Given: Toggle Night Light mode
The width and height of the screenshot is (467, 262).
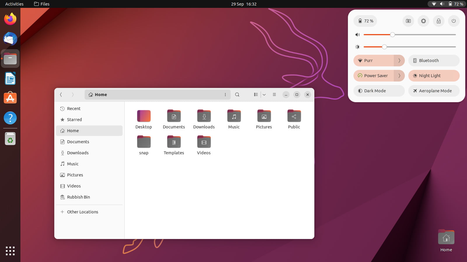Looking at the screenshot, I should click(434, 76).
